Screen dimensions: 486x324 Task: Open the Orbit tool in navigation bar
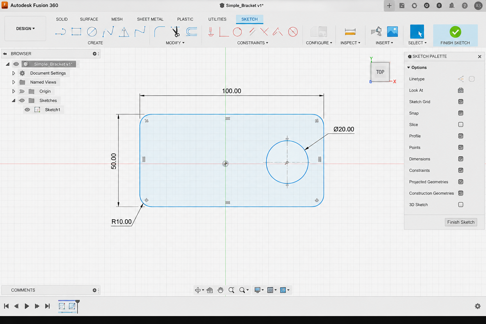(198, 290)
